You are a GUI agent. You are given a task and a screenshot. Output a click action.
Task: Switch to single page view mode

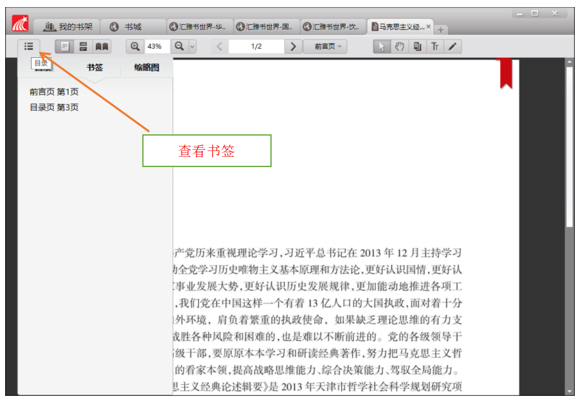pos(64,46)
